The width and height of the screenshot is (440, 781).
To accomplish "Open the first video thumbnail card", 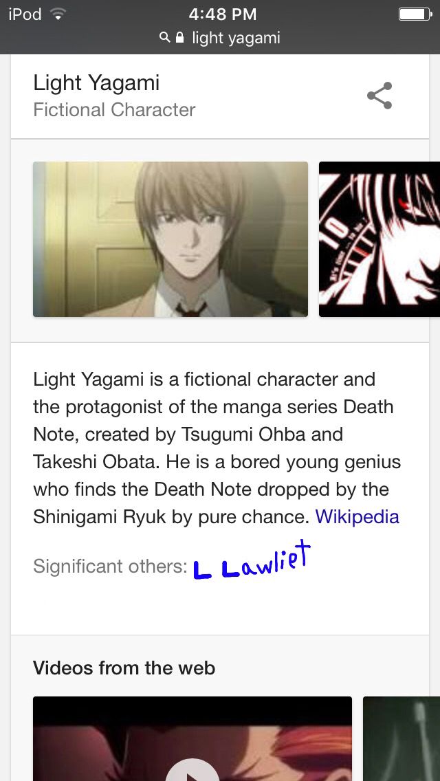I will pyautogui.click(x=192, y=738).
